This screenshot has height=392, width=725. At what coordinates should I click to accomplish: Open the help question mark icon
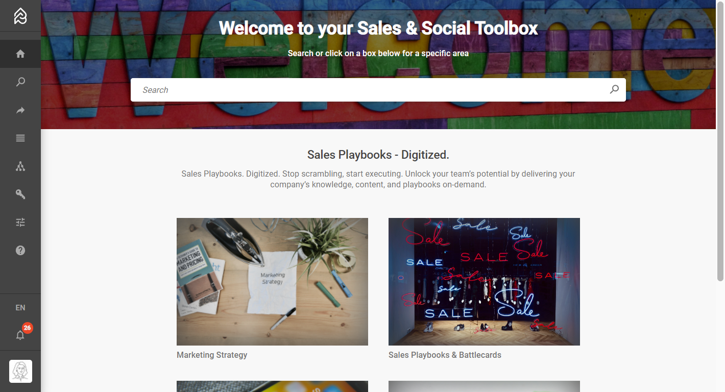(20, 250)
